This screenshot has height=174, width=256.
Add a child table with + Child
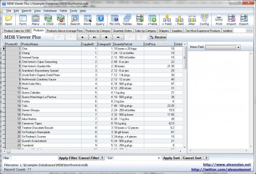48,20
